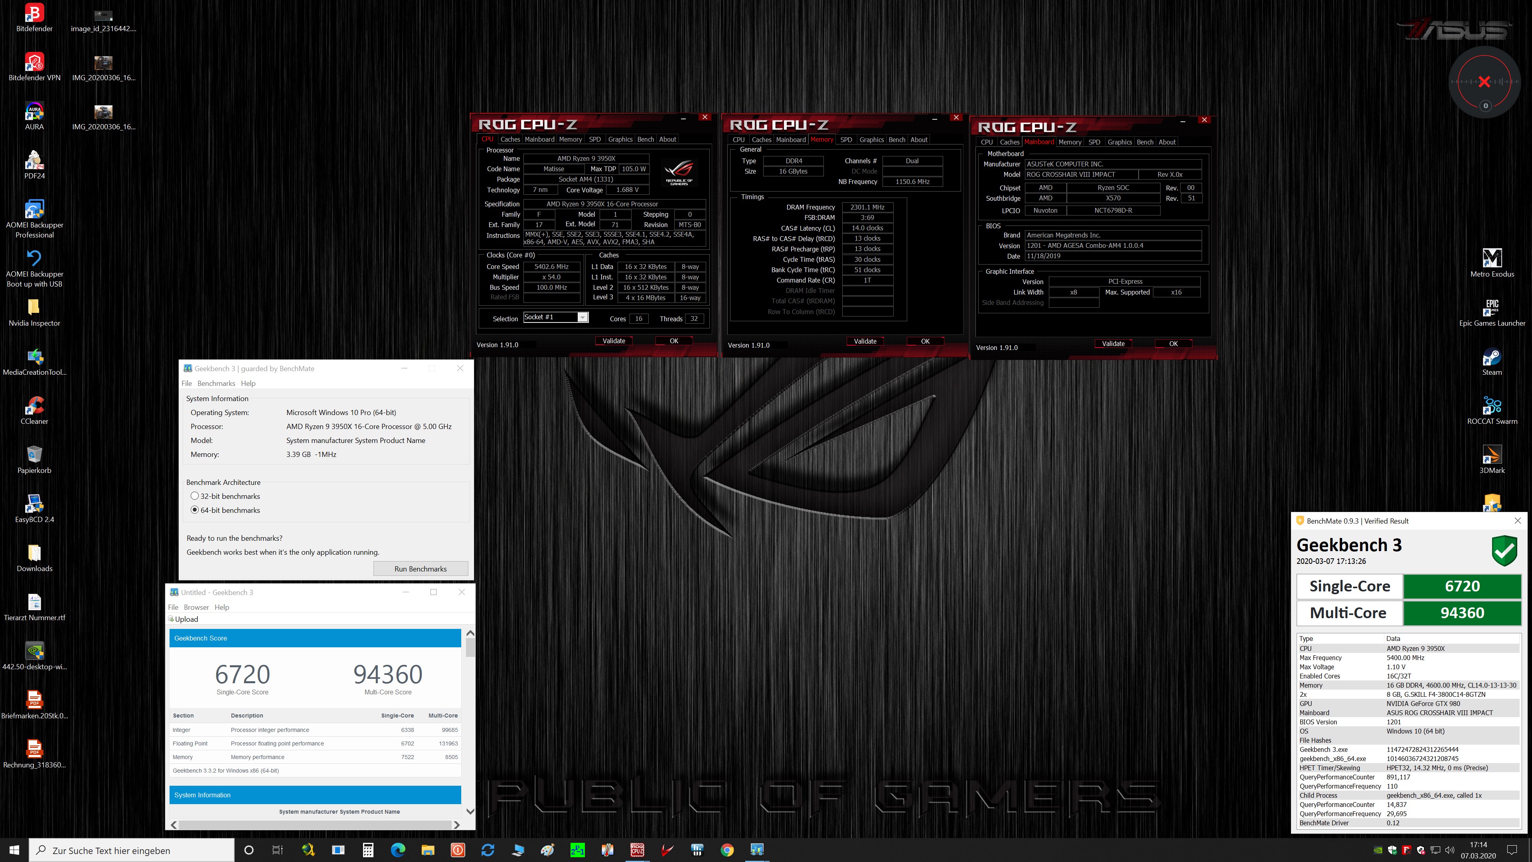Switch to Caches tab in first CPU-Z window

(x=510, y=139)
